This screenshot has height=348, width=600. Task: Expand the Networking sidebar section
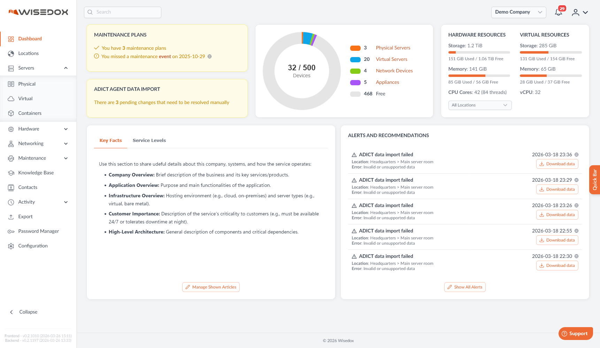click(66, 144)
